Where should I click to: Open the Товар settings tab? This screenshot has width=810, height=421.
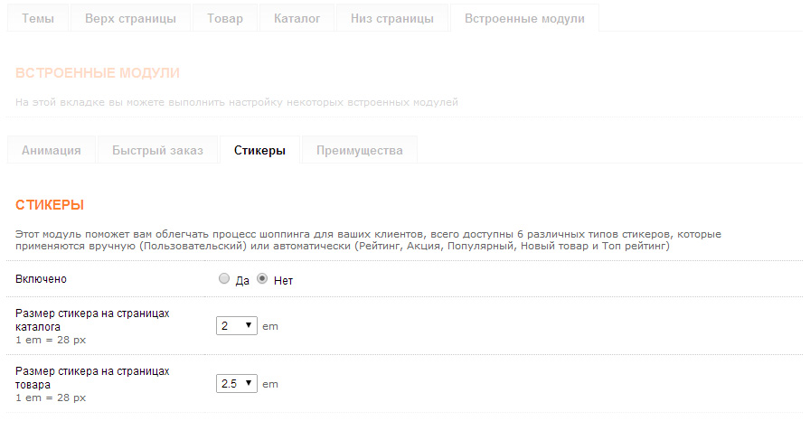pos(224,18)
